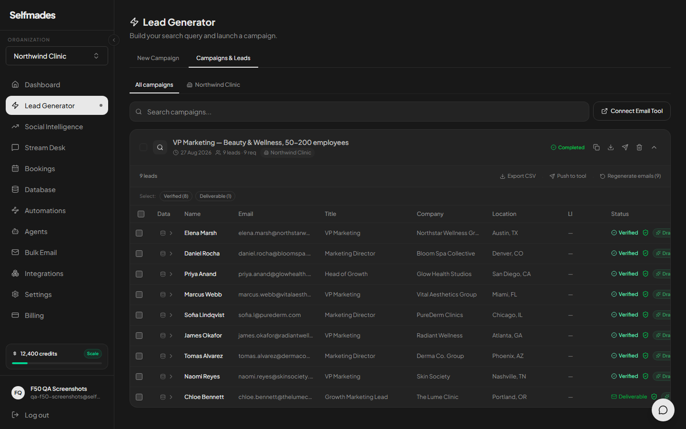The height and width of the screenshot is (429, 686).
Task: Open the data record icon for Tomas Alvarez
Action: 163,356
